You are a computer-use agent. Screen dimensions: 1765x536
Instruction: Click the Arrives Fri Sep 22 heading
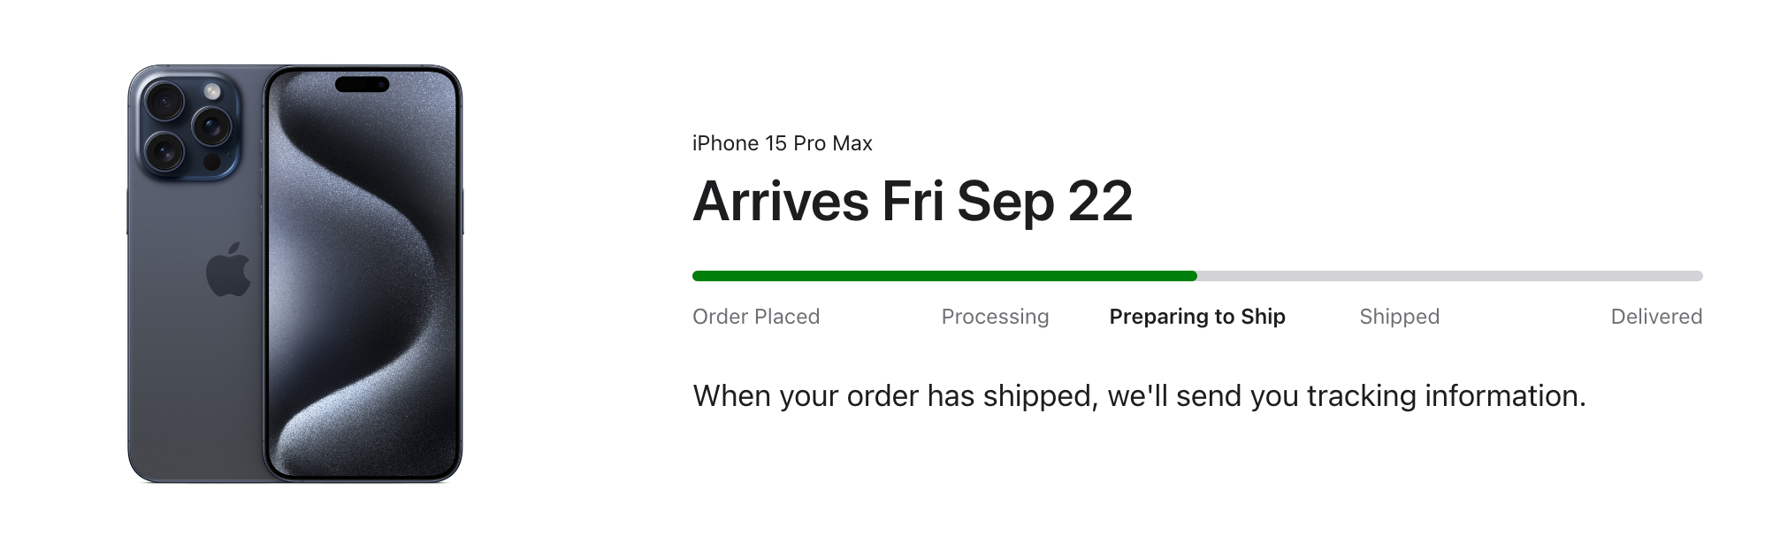(x=913, y=202)
